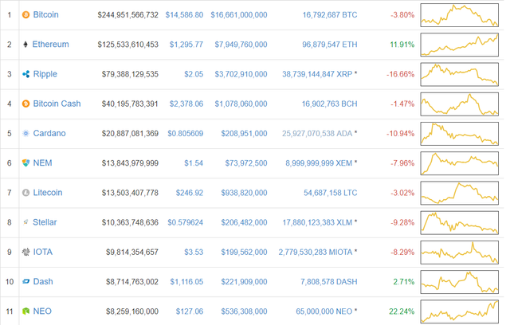Click Ripple's $3,702,910,000 volume link

tap(239, 74)
